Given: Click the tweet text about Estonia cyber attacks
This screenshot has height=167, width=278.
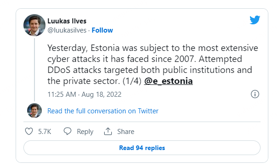Looking at the screenshot, I should [x=153, y=65].
